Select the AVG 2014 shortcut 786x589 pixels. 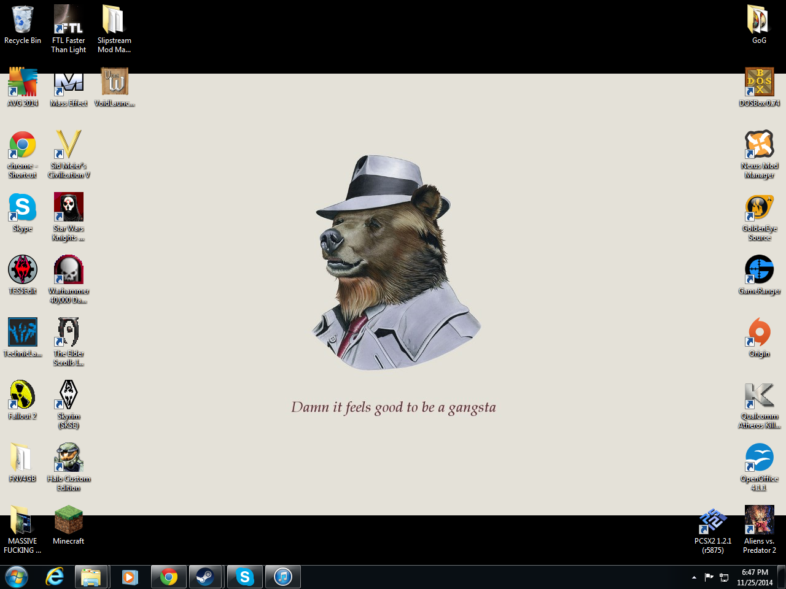tap(23, 88)
